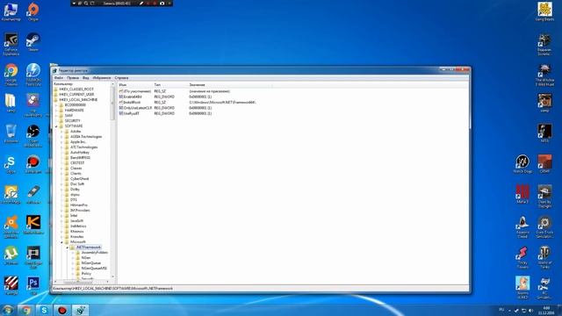Screen dimensions: 562x316
Task: Expand the Adobe registry key
Action: (61, 132)
